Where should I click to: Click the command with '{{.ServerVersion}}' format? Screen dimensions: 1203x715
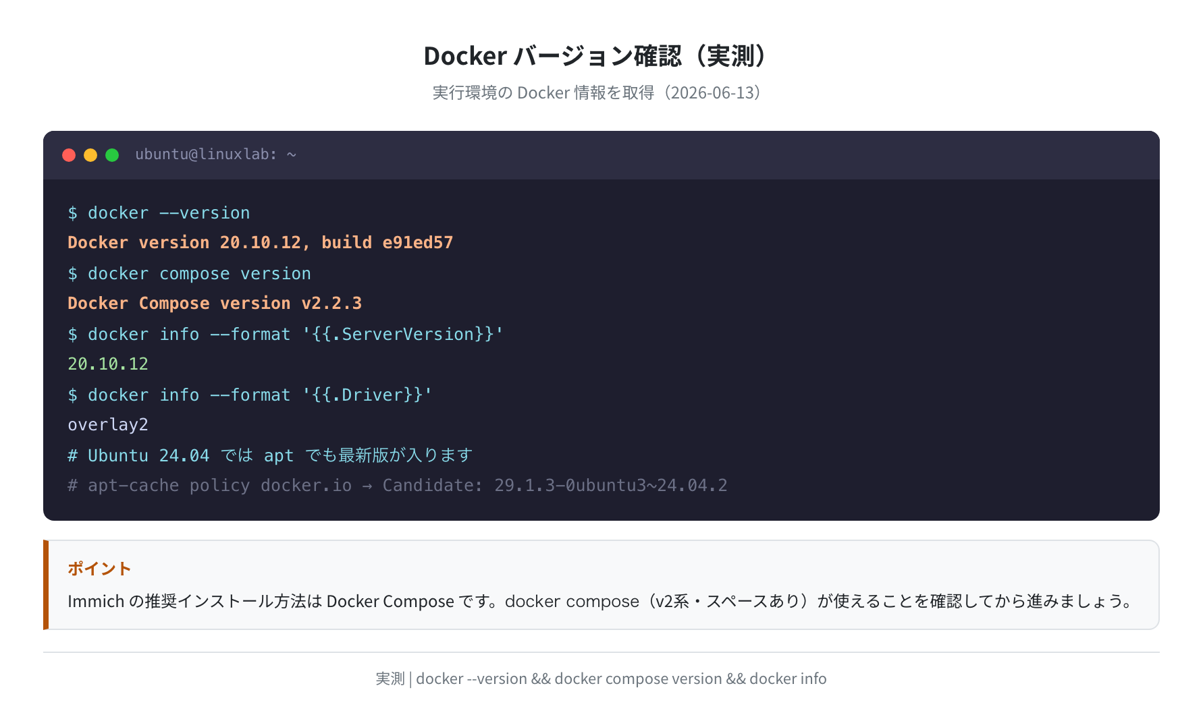coord(286,334)
